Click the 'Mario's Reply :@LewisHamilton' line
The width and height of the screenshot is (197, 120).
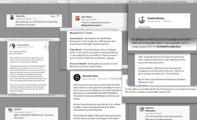point(162,79)
